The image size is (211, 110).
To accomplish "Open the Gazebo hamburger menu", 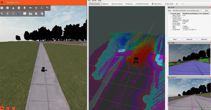I will pyautogui.click(x=2, y=2).
